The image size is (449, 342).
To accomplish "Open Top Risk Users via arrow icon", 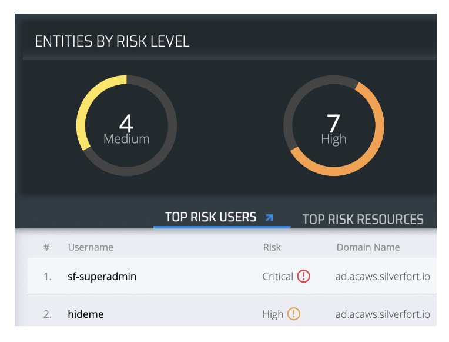I will coord(269,218).
